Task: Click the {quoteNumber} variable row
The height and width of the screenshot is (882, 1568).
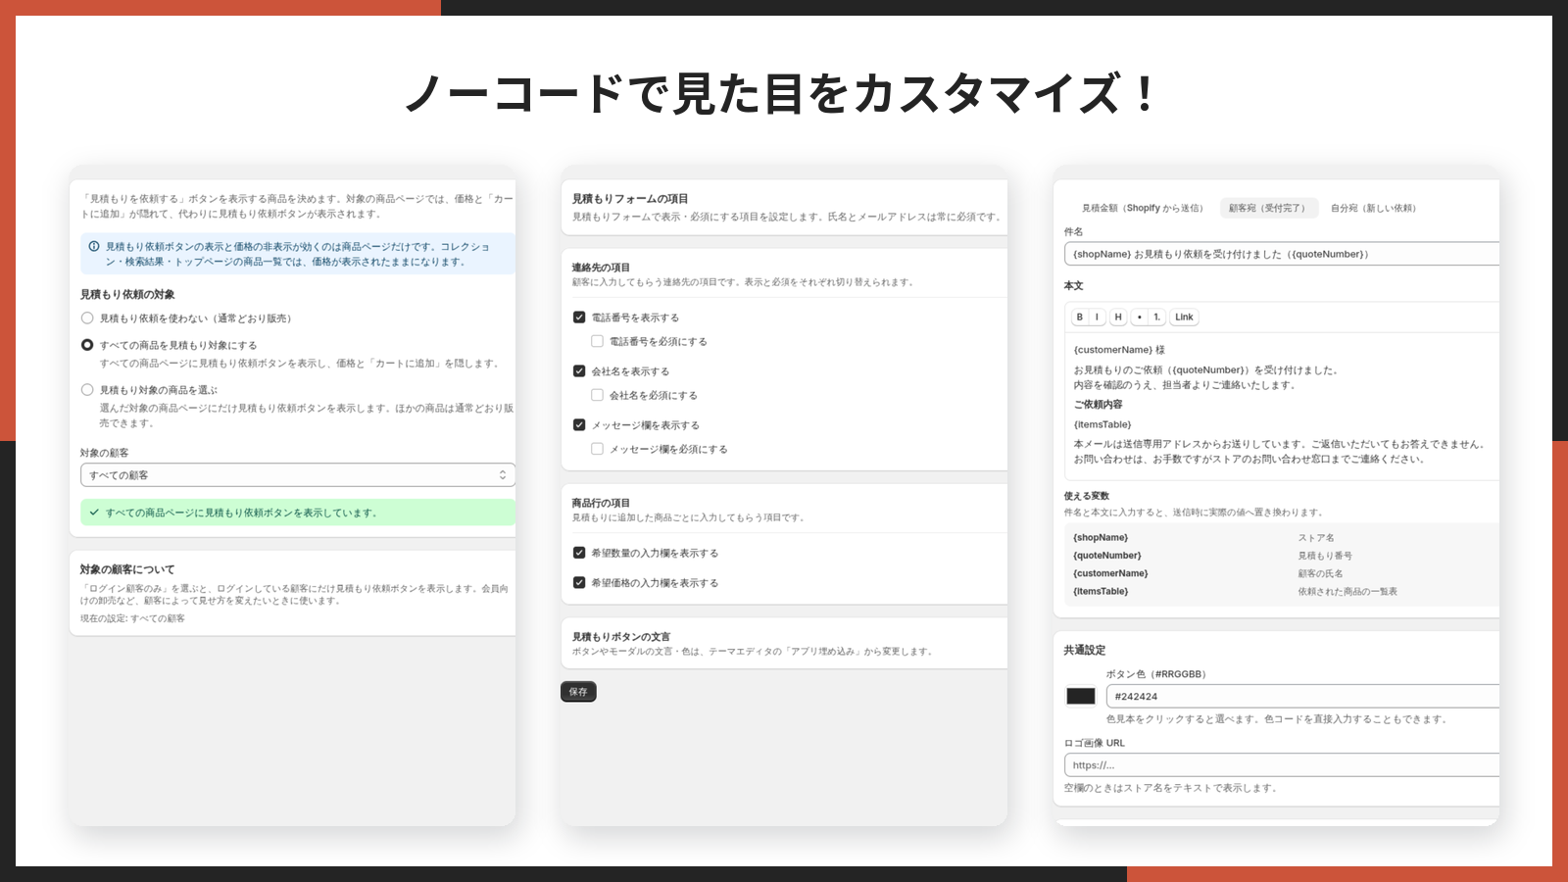Action: tap(1282, 556)
